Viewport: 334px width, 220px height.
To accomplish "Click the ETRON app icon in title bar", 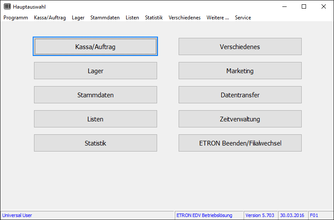I will pos(7,6).
